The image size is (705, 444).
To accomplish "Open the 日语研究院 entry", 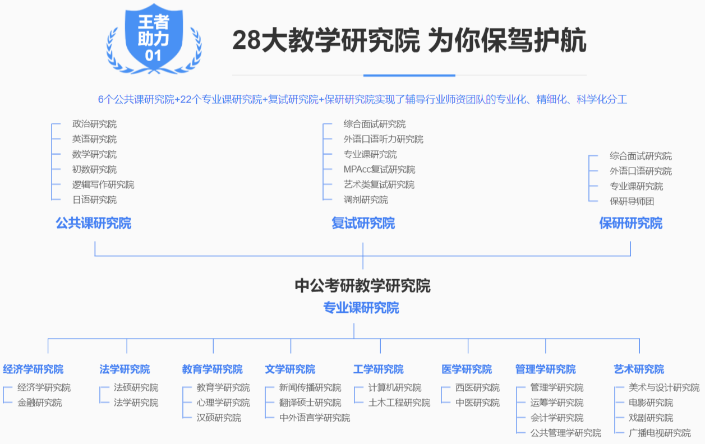I will tap(94, 200).
